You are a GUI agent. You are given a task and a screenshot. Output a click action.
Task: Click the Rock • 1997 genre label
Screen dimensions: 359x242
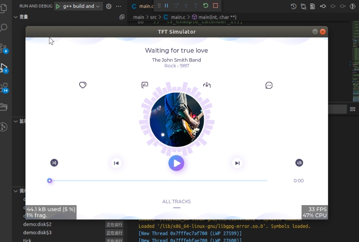[177, 66]
